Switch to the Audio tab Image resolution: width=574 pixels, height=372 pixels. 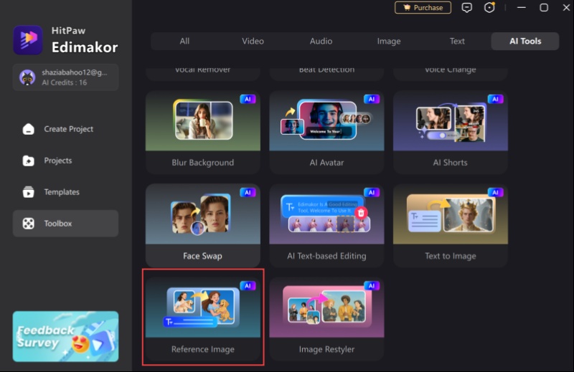321,41
